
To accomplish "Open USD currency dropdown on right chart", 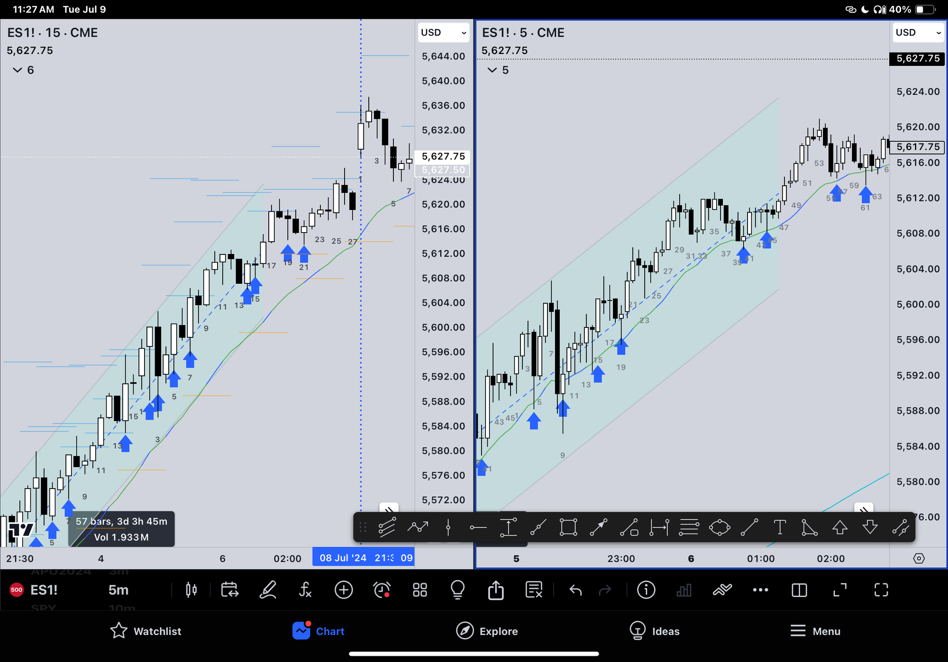I will coord(918,33).
